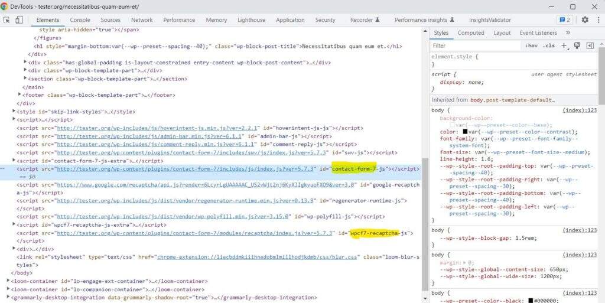Expand the footer wp-block-template-part node
Image resolution: width=605 pixels, height=303 pixels.
(x=21, y=95)
